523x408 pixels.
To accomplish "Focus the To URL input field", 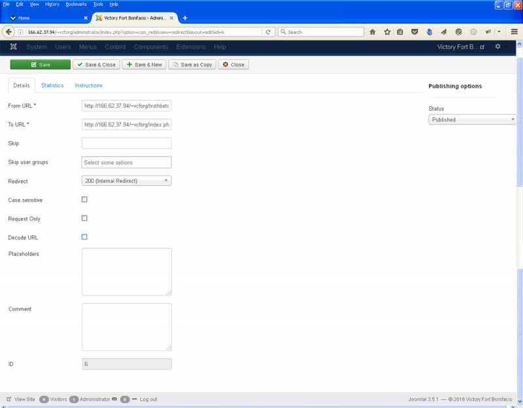I will coord(126,125).
